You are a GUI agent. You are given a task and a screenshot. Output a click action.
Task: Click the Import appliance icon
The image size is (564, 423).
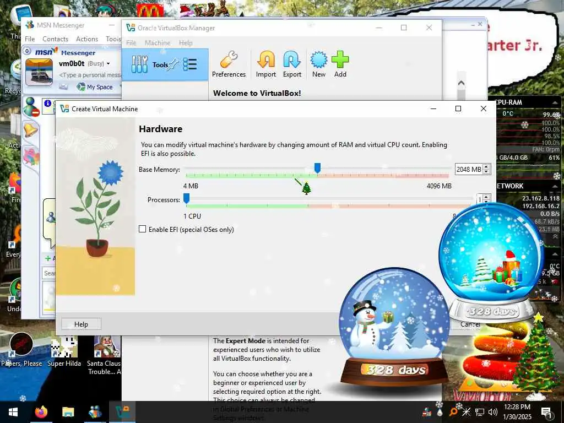tap(266, 65)
